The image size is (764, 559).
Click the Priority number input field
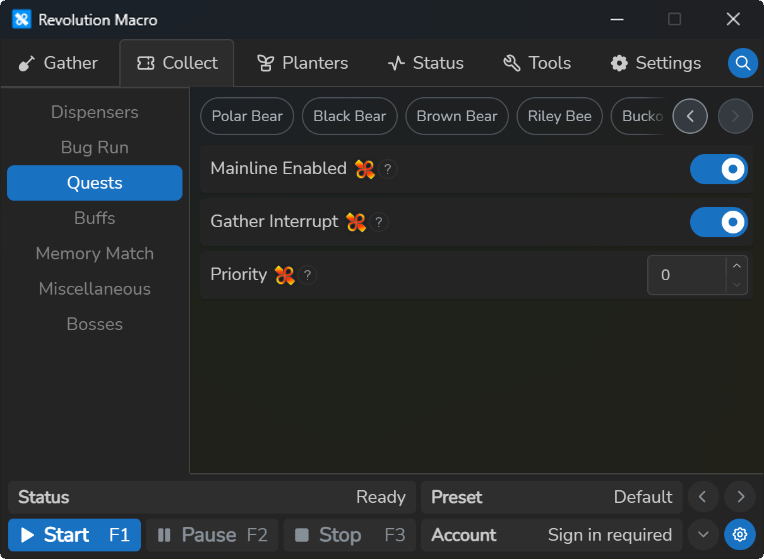pyautogui.click(x=687, y=275)
